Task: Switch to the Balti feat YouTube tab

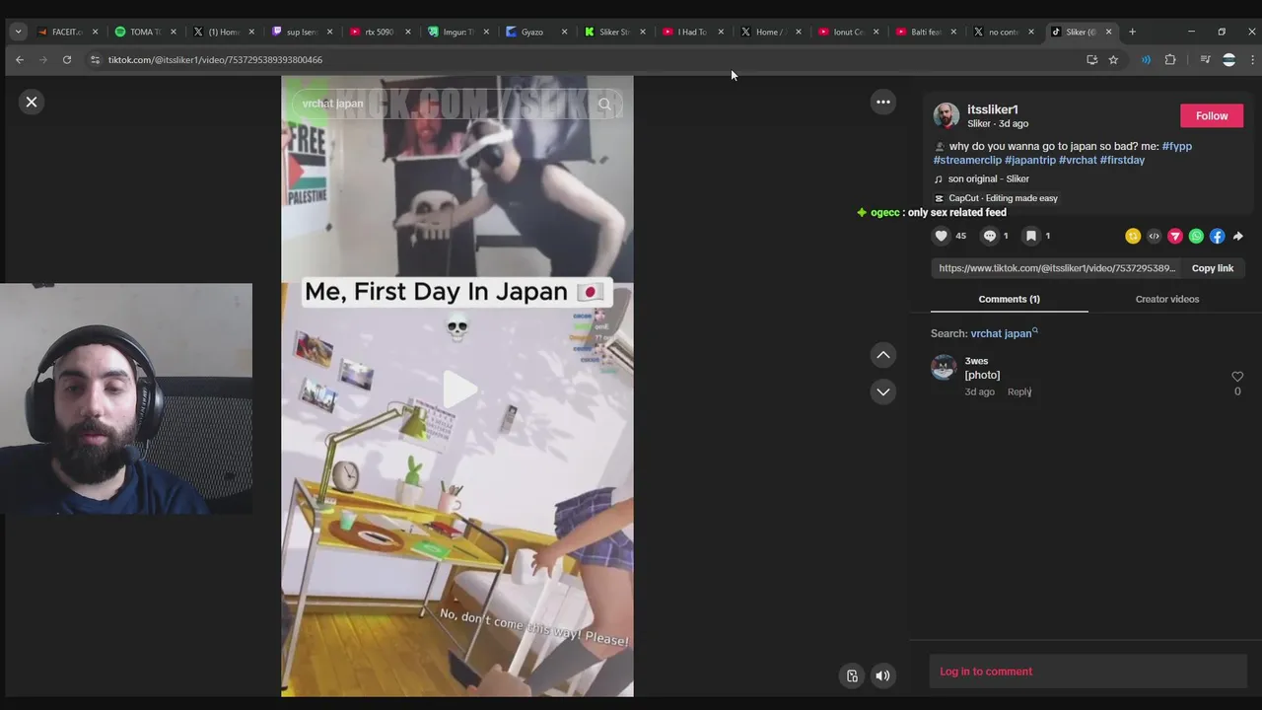Action: pyautogui.click(x=925, y=32)
